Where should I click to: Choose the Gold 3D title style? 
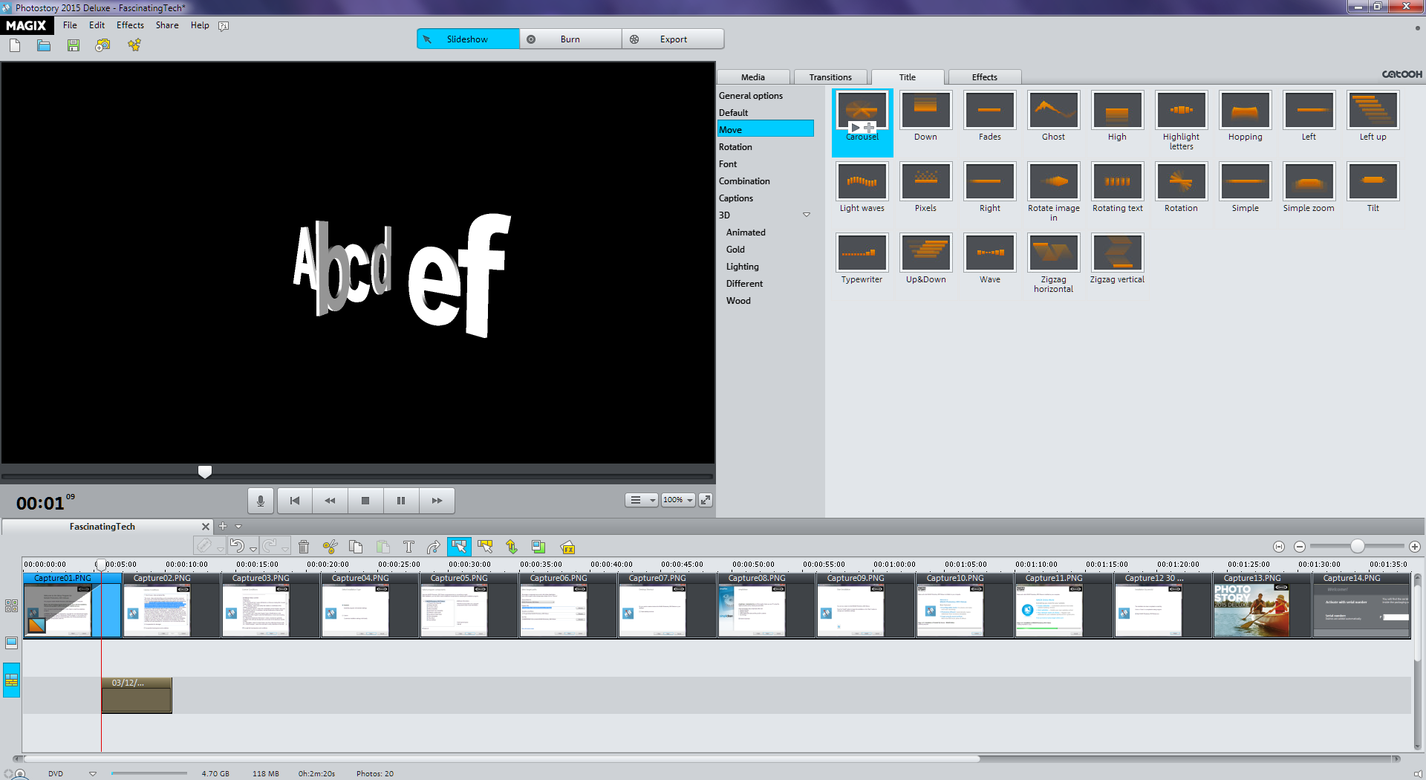[735, 250]
